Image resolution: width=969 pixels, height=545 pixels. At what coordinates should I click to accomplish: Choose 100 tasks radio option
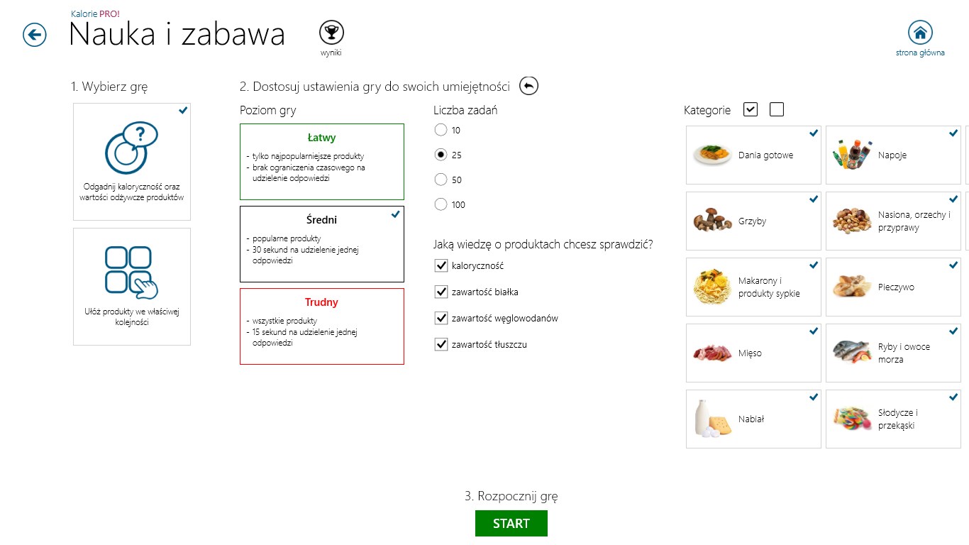pyautogui.click(x=441, y=204)
